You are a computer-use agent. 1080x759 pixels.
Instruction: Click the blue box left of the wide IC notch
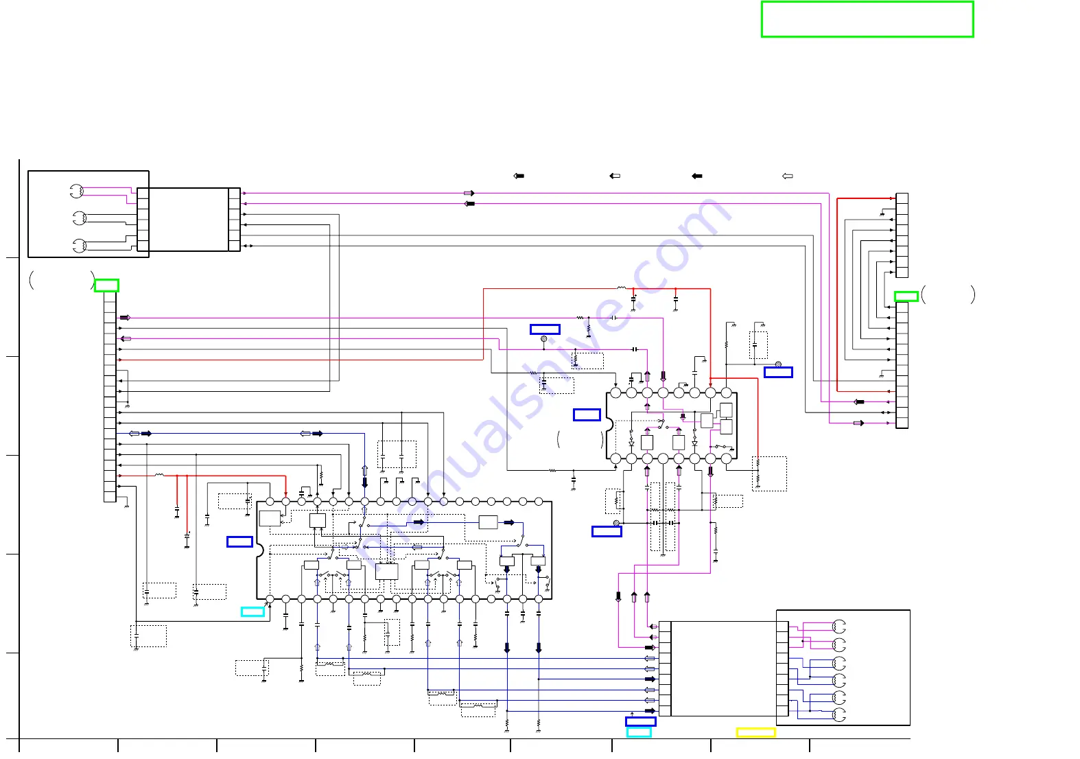click(x=239, y=541)
